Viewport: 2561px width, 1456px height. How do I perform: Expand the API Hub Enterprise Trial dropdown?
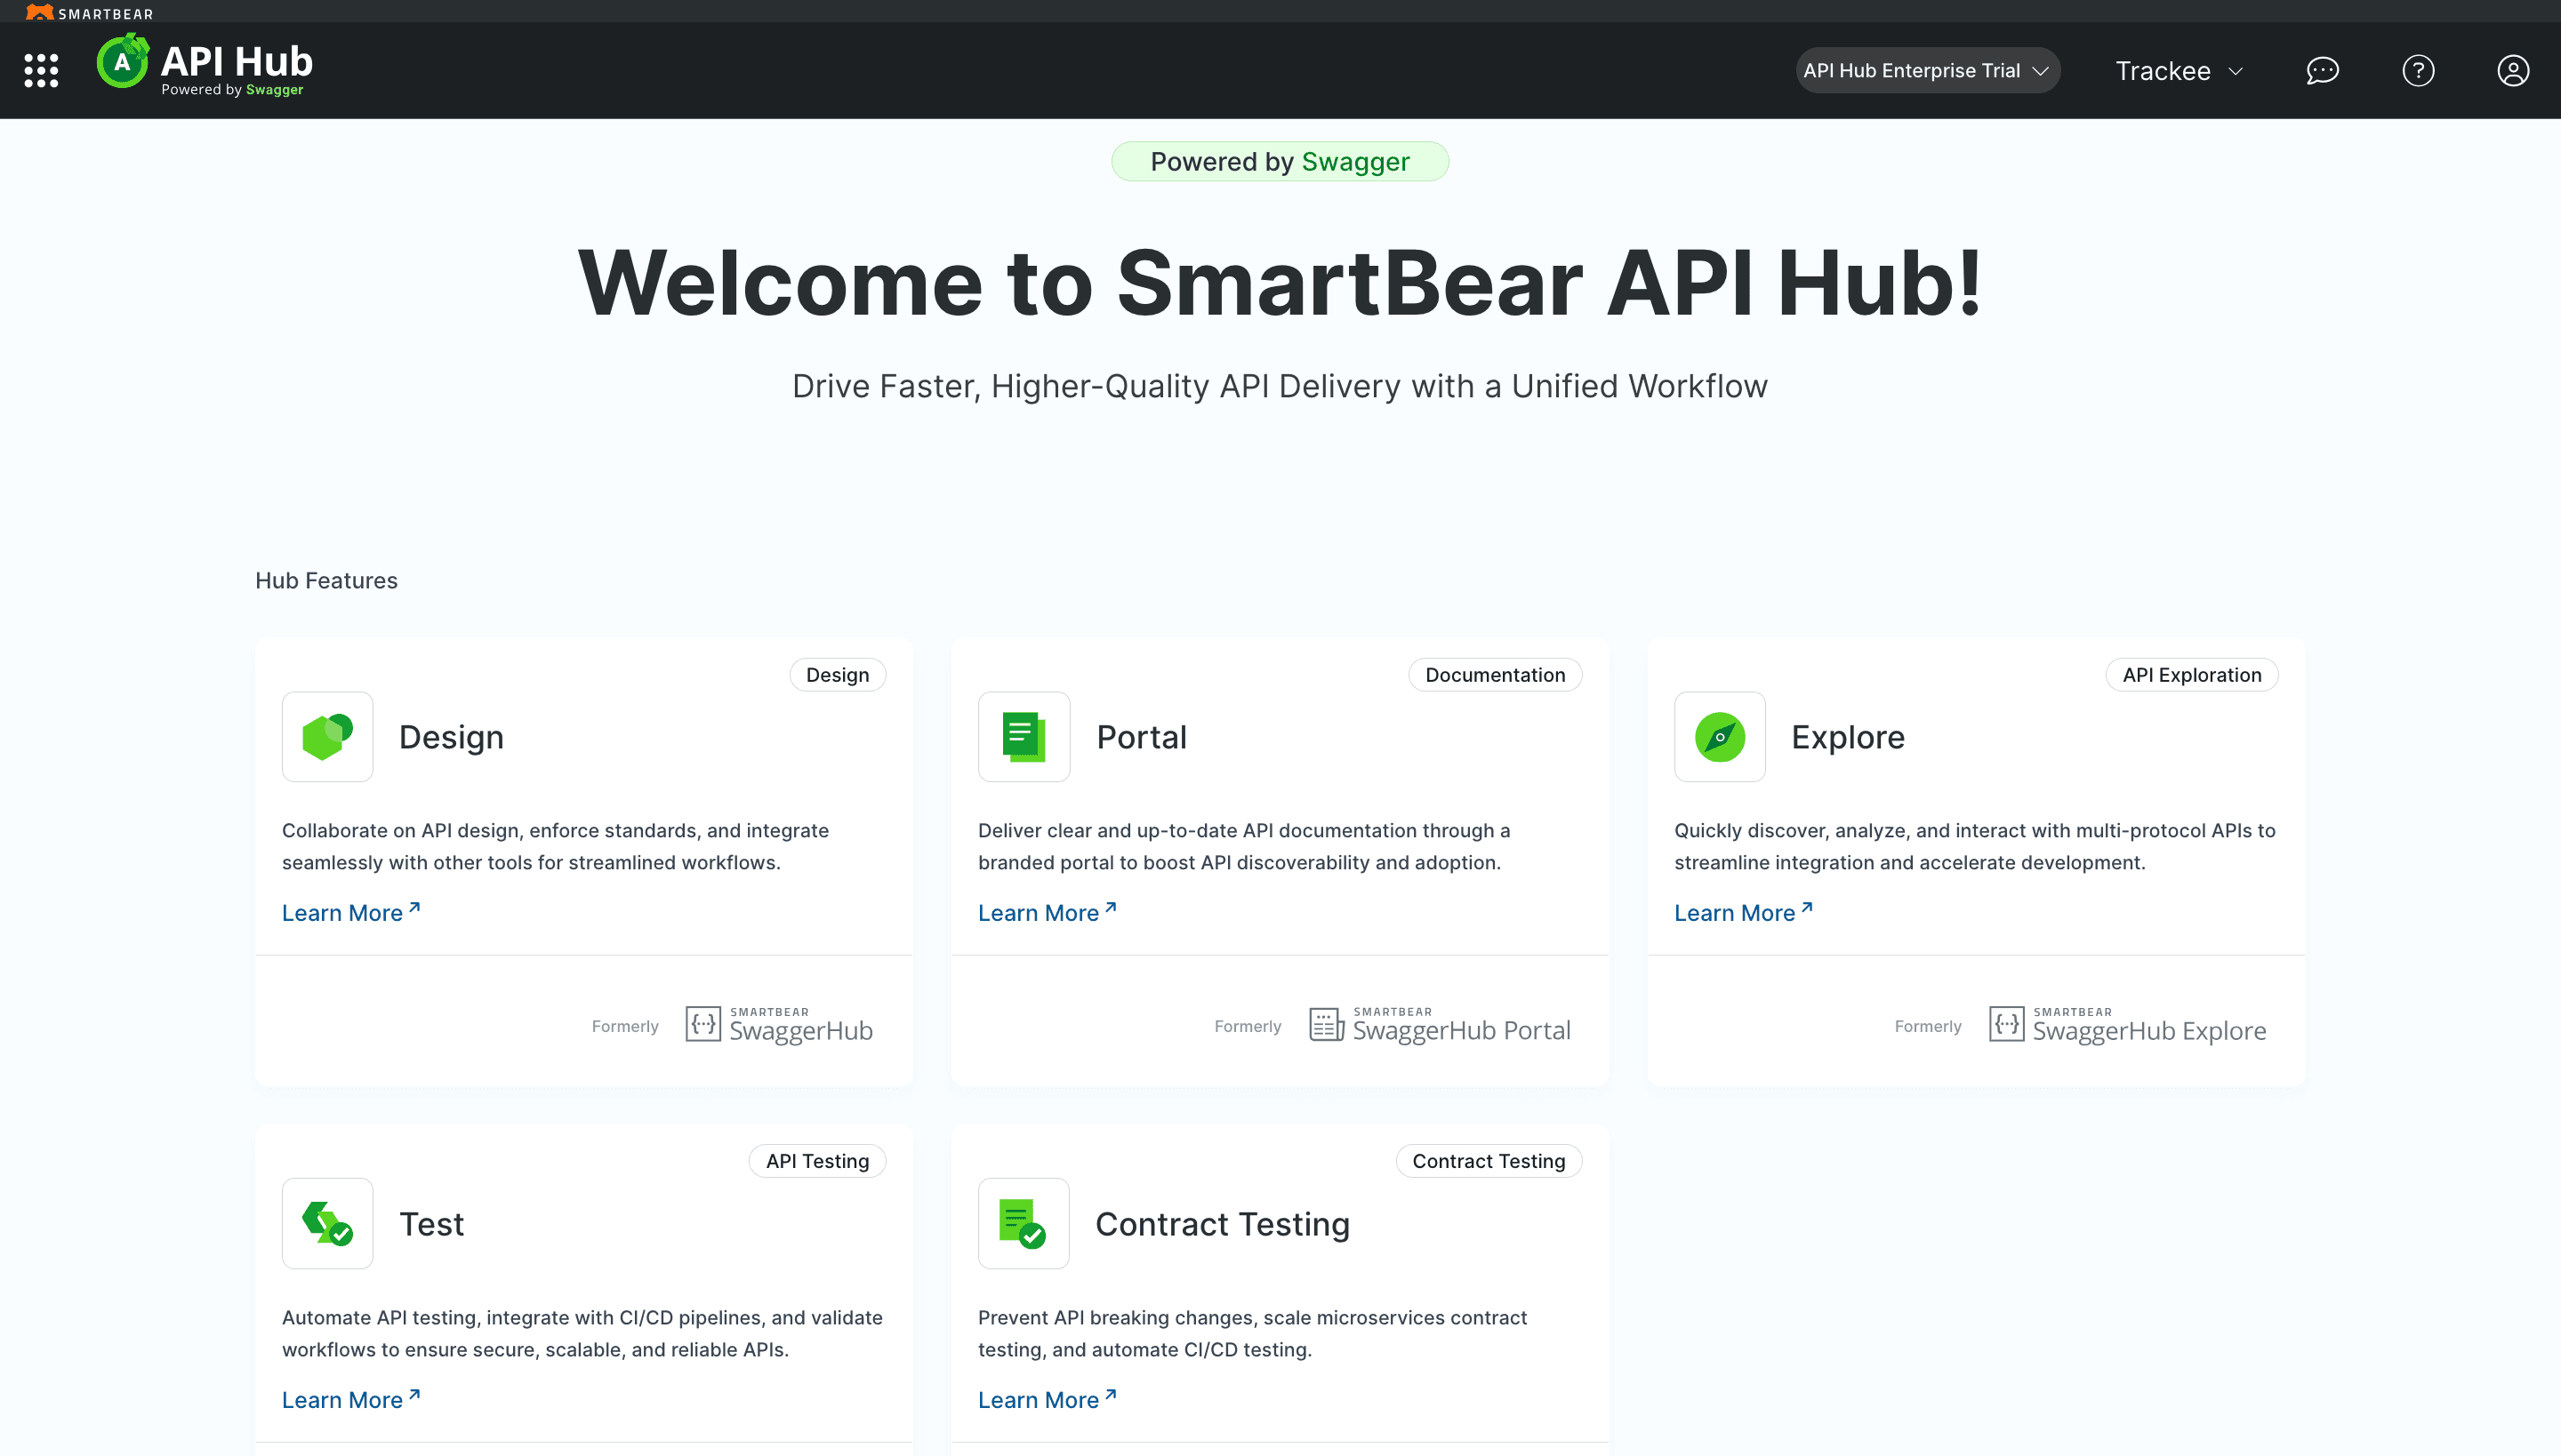tap(1927, 70)
